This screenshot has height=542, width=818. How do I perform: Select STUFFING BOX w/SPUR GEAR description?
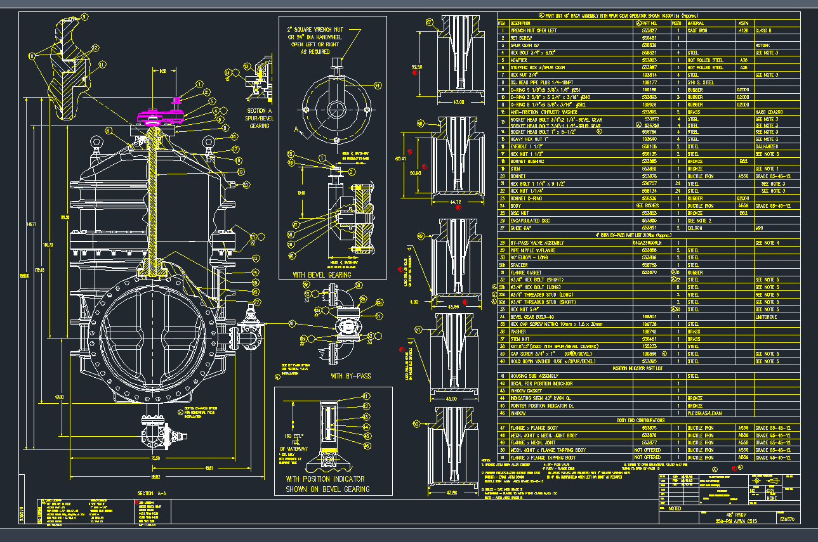click(x=538, y=67)
